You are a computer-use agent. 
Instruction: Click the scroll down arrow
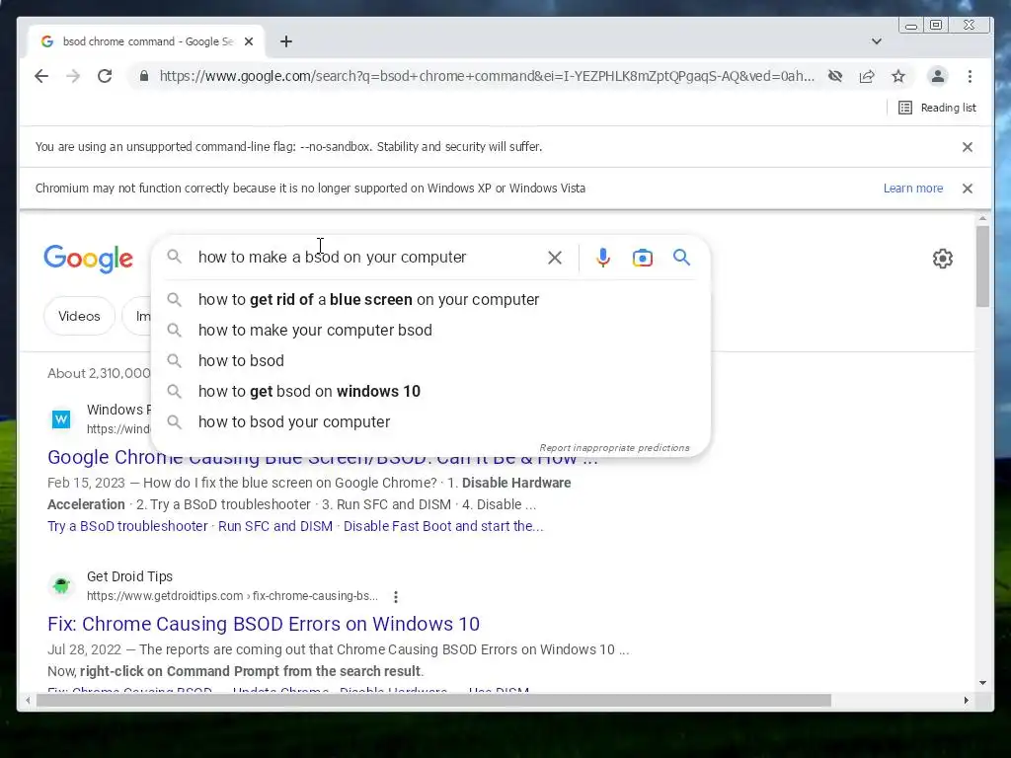[x=982, y=683]
